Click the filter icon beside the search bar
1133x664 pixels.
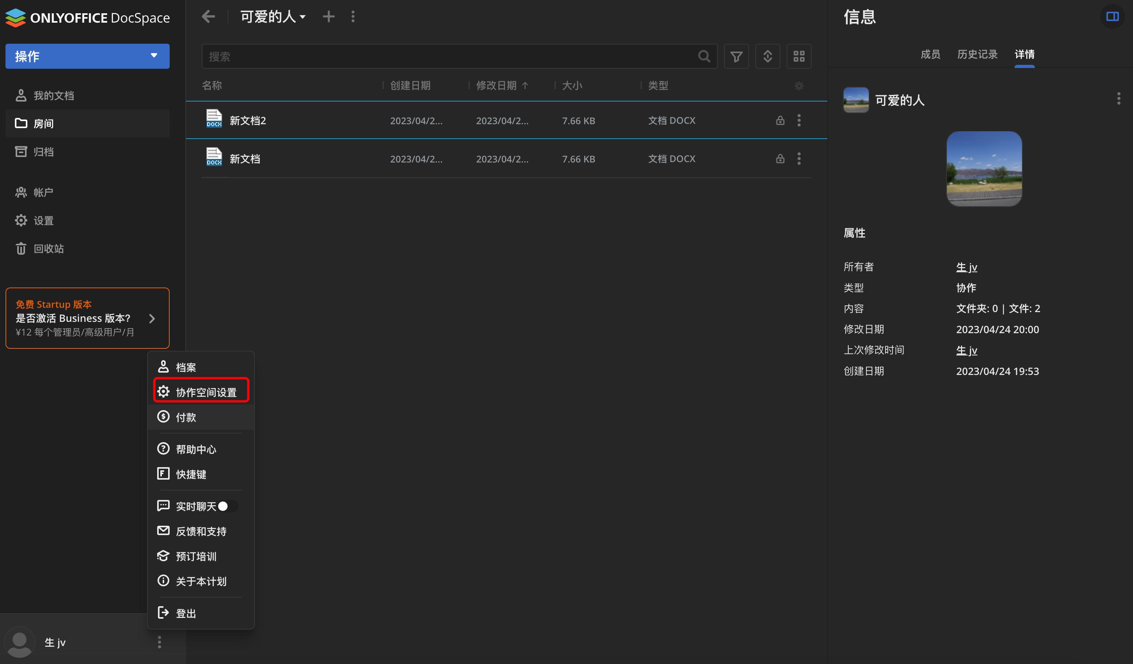736,56
